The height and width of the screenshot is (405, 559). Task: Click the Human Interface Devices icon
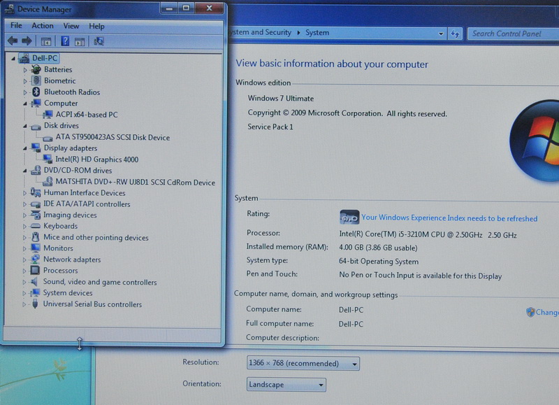[36, 192]
